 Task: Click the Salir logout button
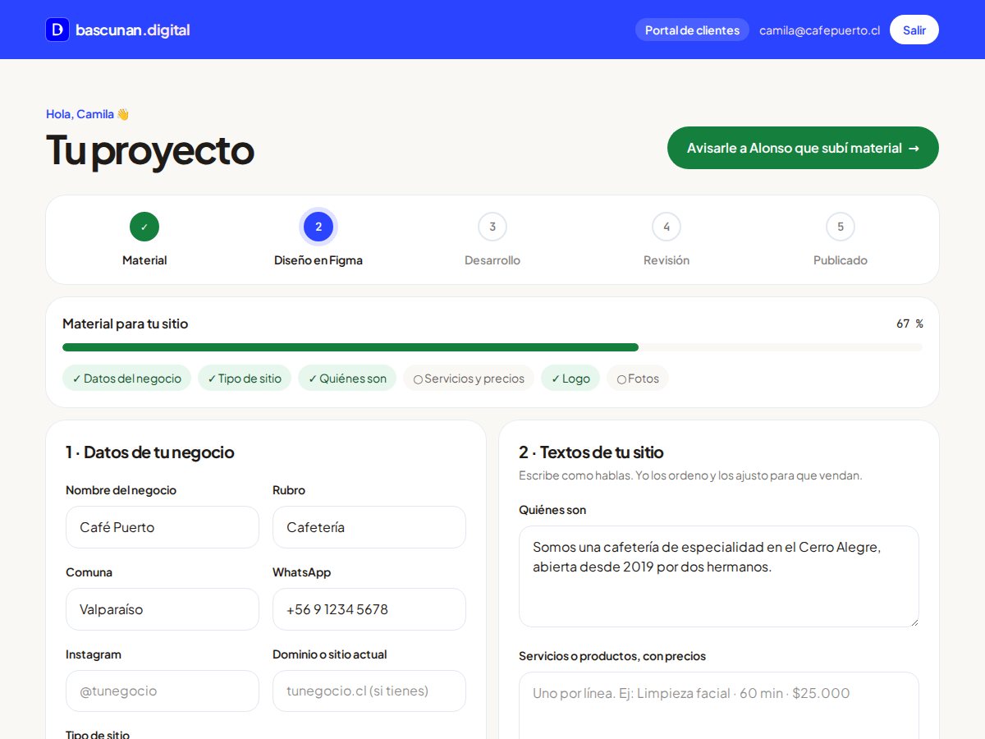pyautogui.click(x=914, y=30)
